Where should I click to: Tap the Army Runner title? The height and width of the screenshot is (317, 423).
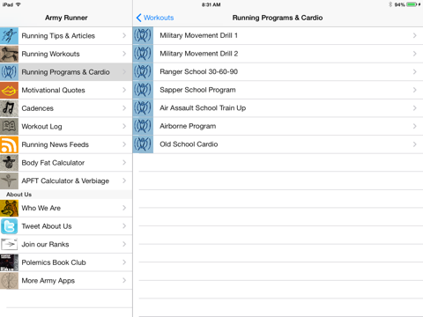tap(66, 18)
